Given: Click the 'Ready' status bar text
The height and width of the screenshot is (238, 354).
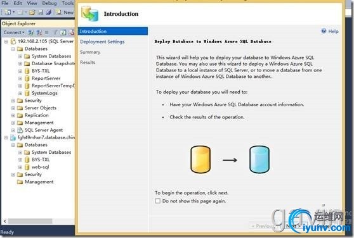Looking at the screenshot, I should (x=7, y=232).
